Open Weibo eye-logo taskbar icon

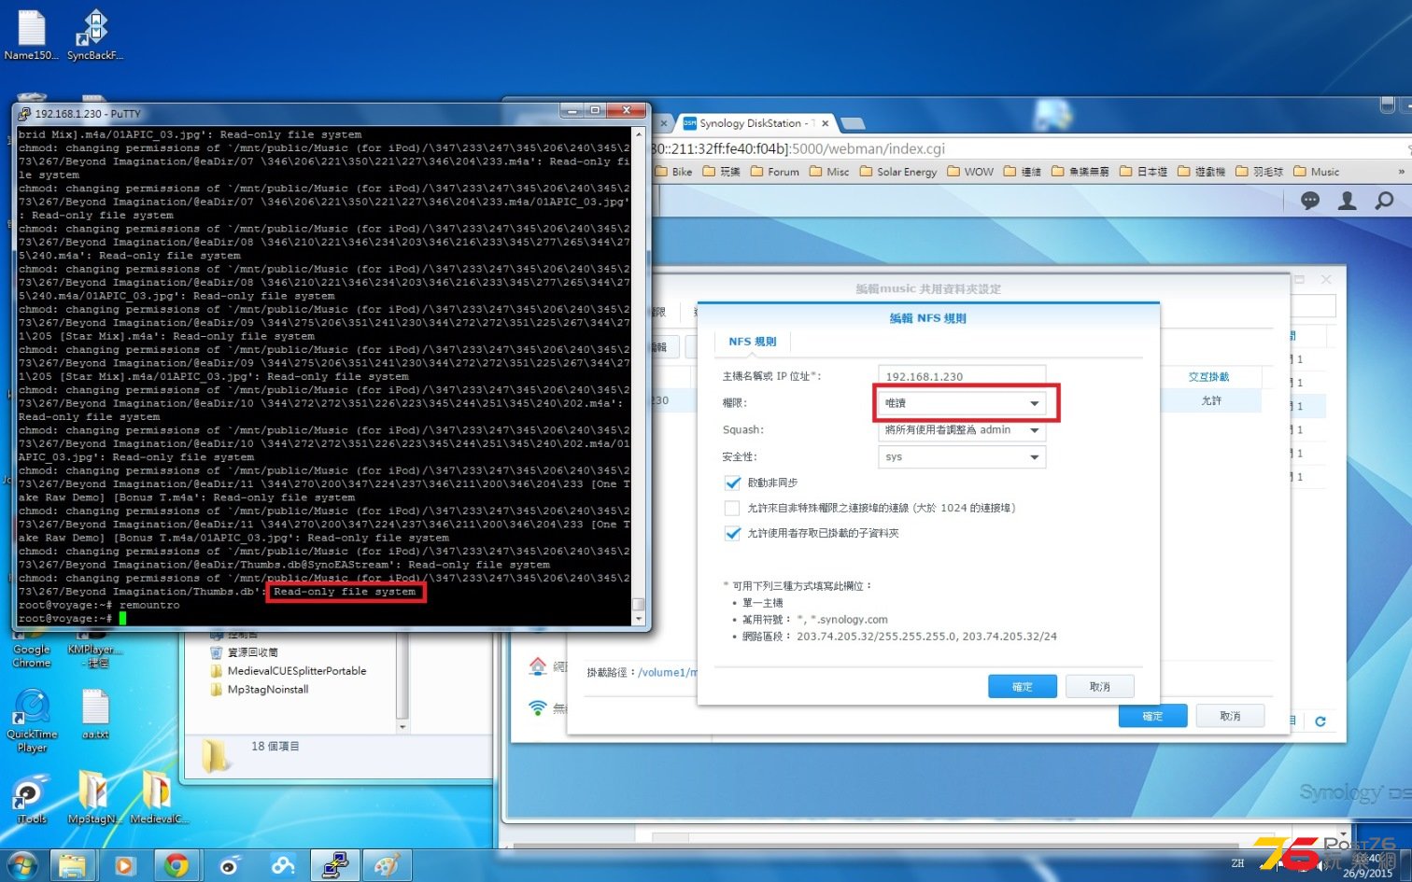(229, 866)
